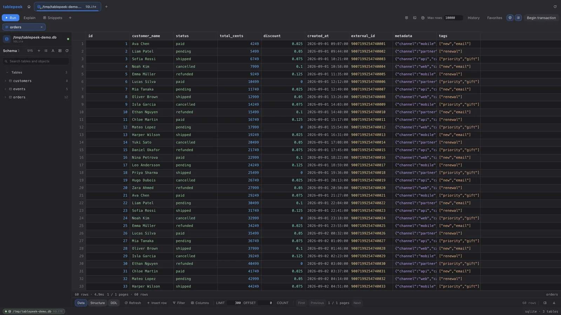Refresh the schema tree
This screenshot has width=561, height=315.
[x=67, y=51]
